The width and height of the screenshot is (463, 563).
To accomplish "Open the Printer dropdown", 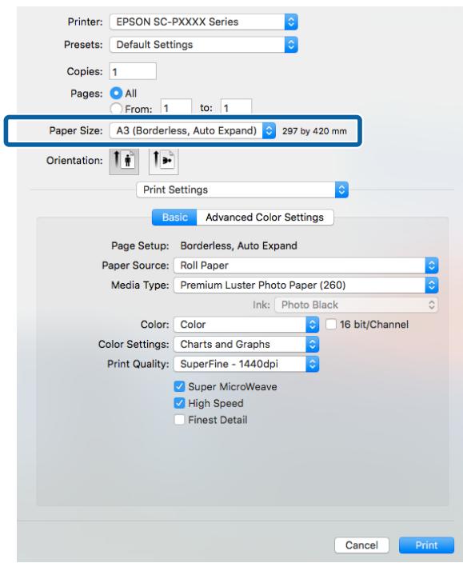I will [203, 22].
